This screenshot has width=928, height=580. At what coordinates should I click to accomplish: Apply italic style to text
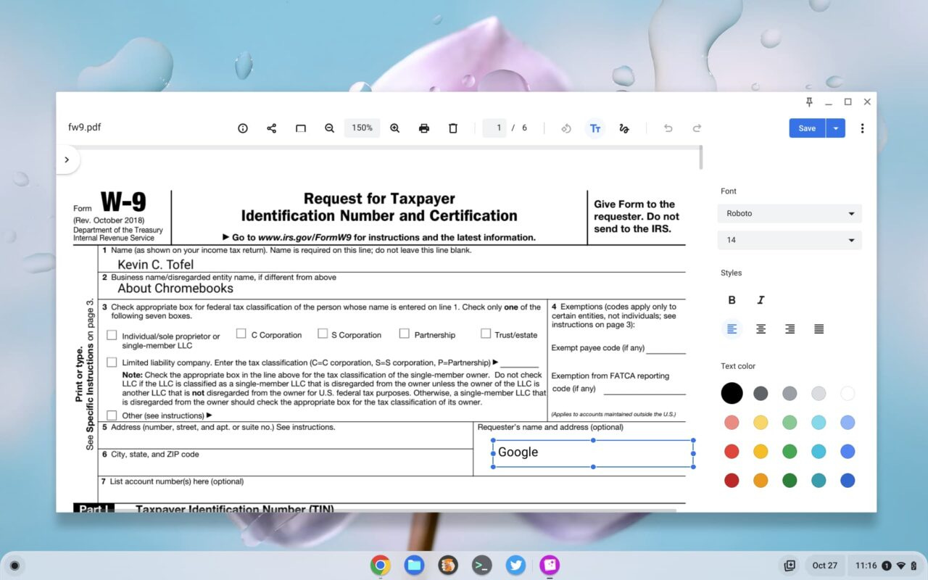point(761,300)
